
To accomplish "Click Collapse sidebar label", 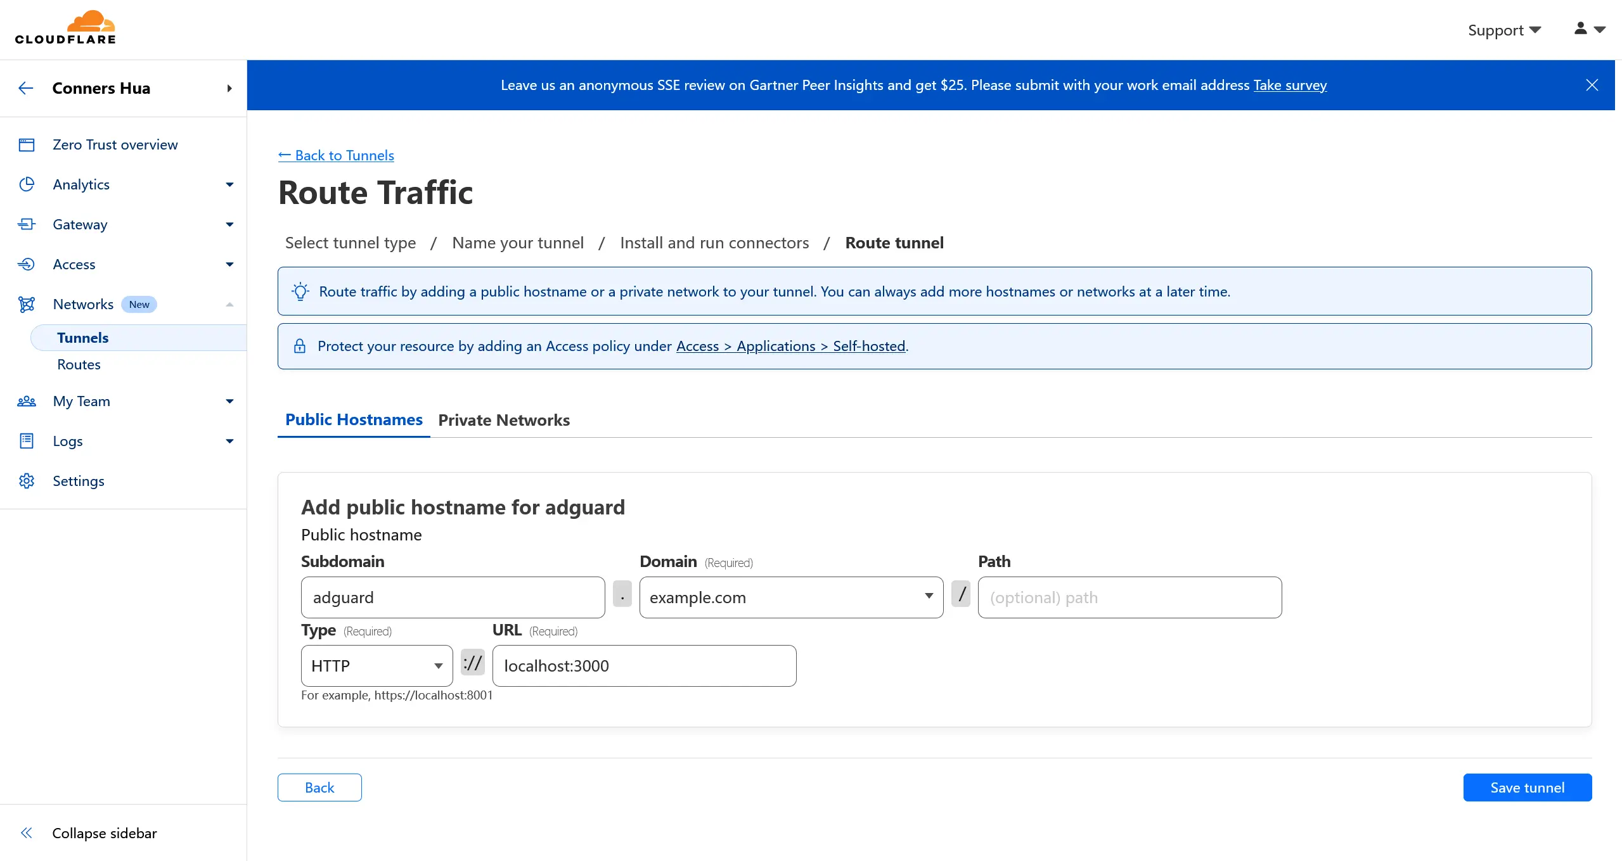I will pos(105,833).
